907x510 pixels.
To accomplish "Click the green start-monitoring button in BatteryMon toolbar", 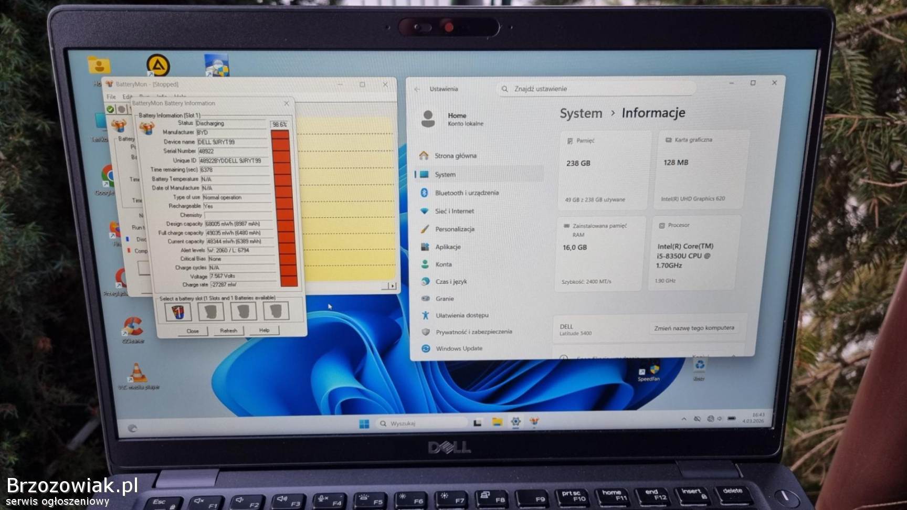I will coord(110,109).
